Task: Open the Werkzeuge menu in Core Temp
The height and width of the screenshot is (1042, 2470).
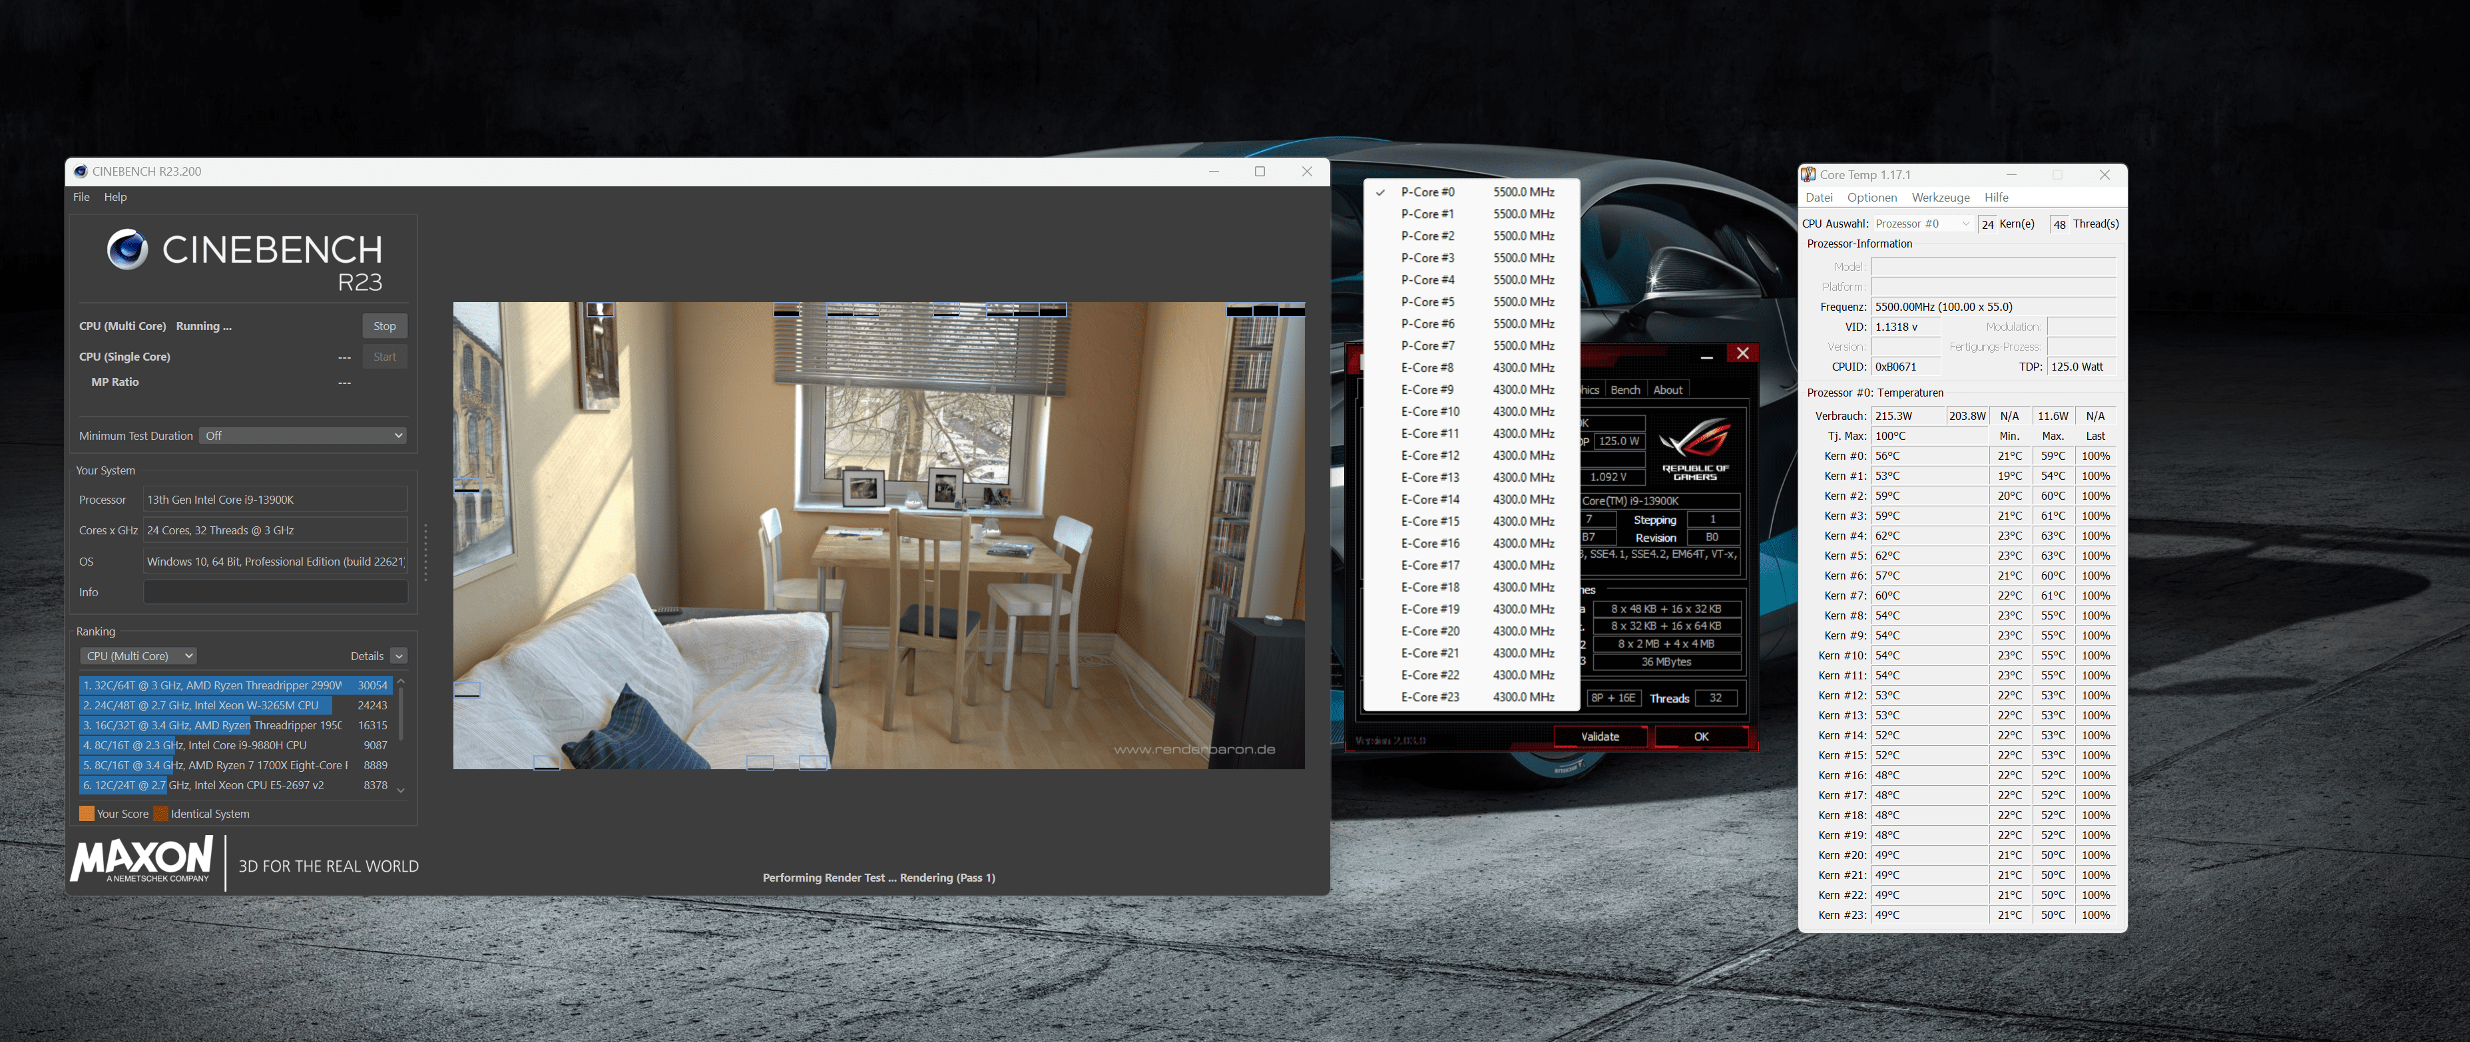Action: click(1940, 198)
